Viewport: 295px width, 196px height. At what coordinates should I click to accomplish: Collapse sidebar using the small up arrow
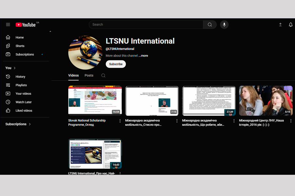(50, 31)
